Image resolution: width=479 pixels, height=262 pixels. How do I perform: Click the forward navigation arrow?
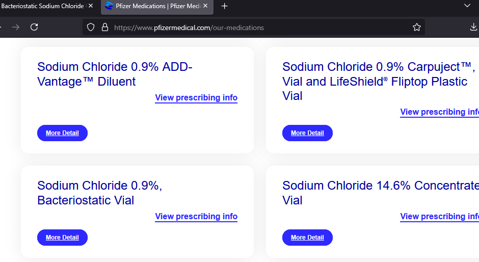click(16, 28)
